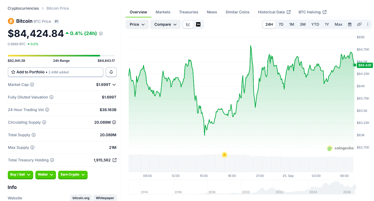
Task: Click the info icon beside 24h change
Action: click(x=101, y=33)
